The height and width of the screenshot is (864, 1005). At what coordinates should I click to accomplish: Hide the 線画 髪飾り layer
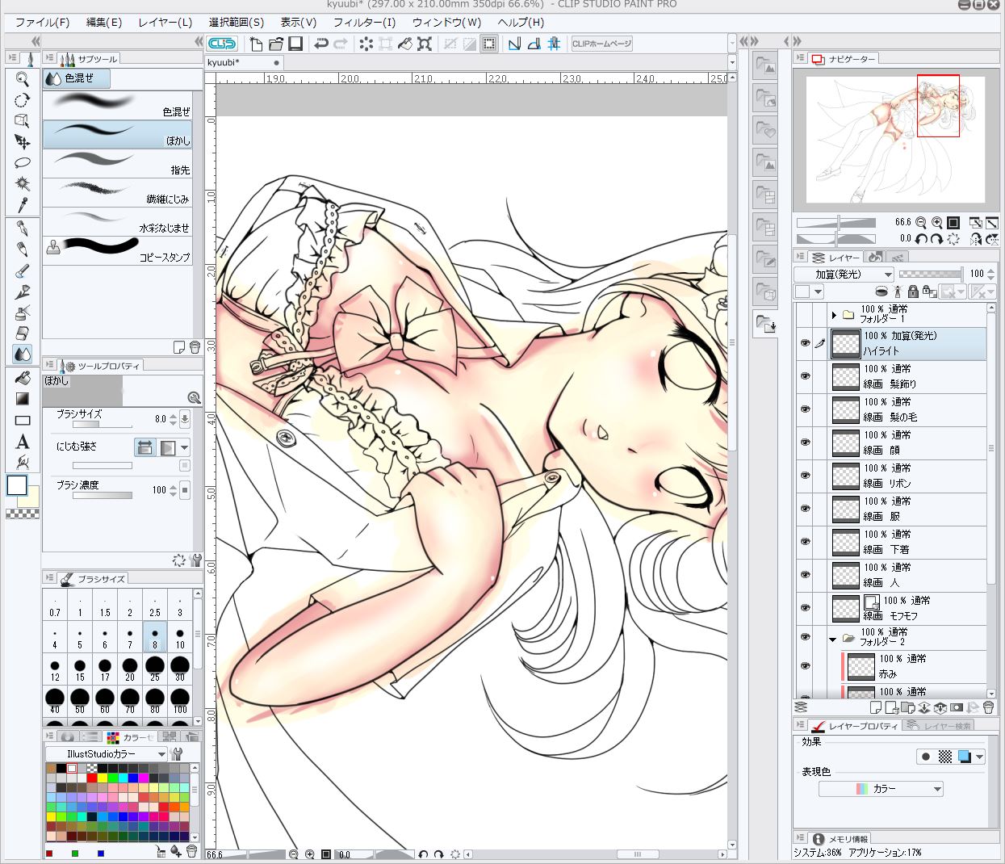pyautogui.click(x=805, y=376)
